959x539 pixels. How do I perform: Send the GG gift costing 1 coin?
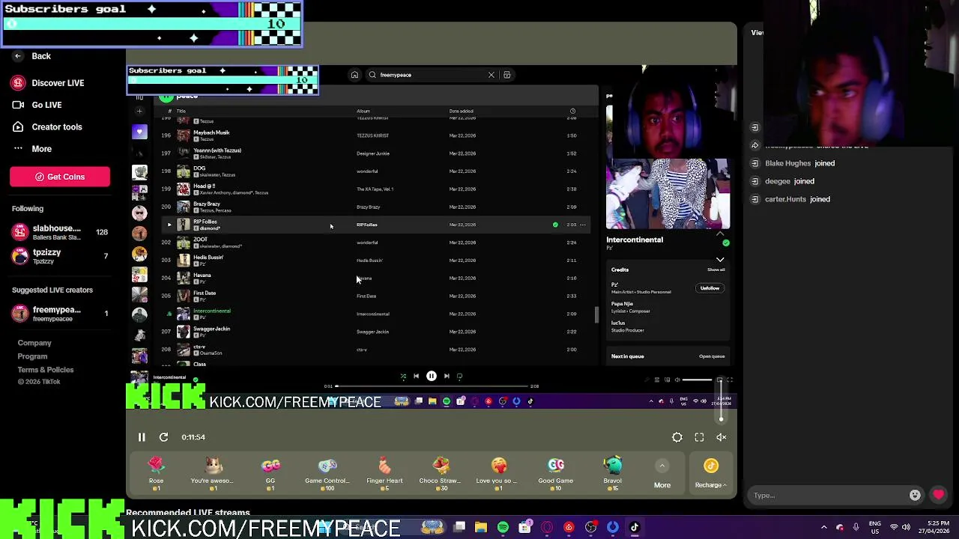pyautogui.click(x=270, y=474)
